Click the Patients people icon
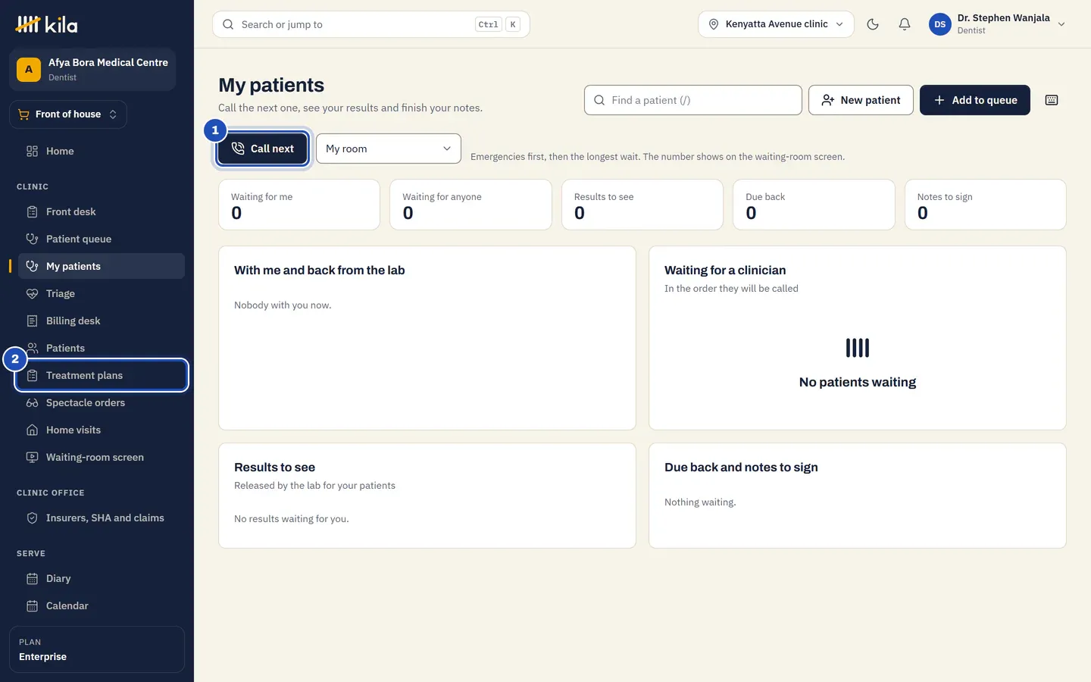1091x682 pixels. tap(32, 348)
